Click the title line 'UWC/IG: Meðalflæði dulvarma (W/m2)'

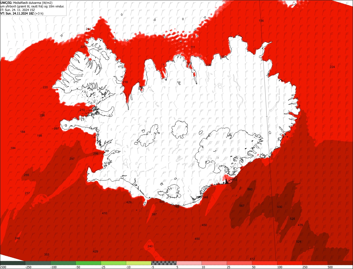click(x=26, y=2)
